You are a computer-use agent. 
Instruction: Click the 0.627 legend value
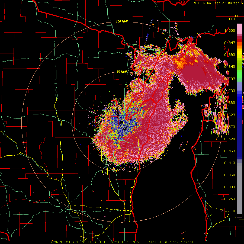click(x=230, y=115)
